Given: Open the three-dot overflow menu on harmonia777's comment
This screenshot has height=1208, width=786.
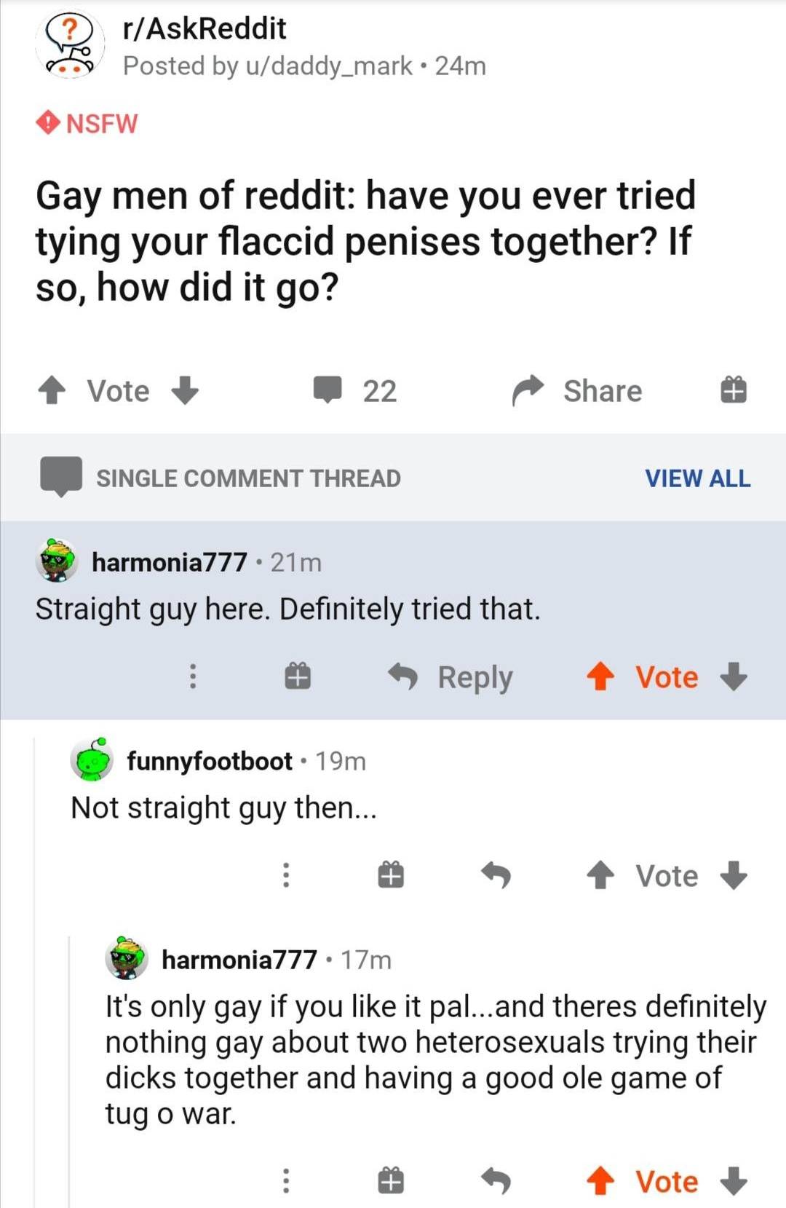Looking at the screenshot, I should (193, 676).
